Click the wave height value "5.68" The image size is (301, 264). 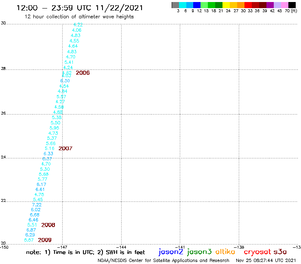[x=44, y=174]
